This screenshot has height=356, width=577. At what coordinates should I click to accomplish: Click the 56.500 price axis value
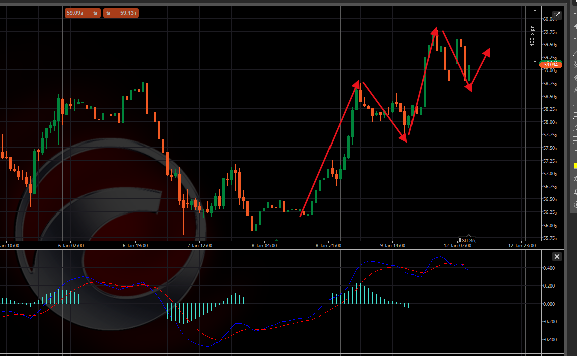point(550,199)
